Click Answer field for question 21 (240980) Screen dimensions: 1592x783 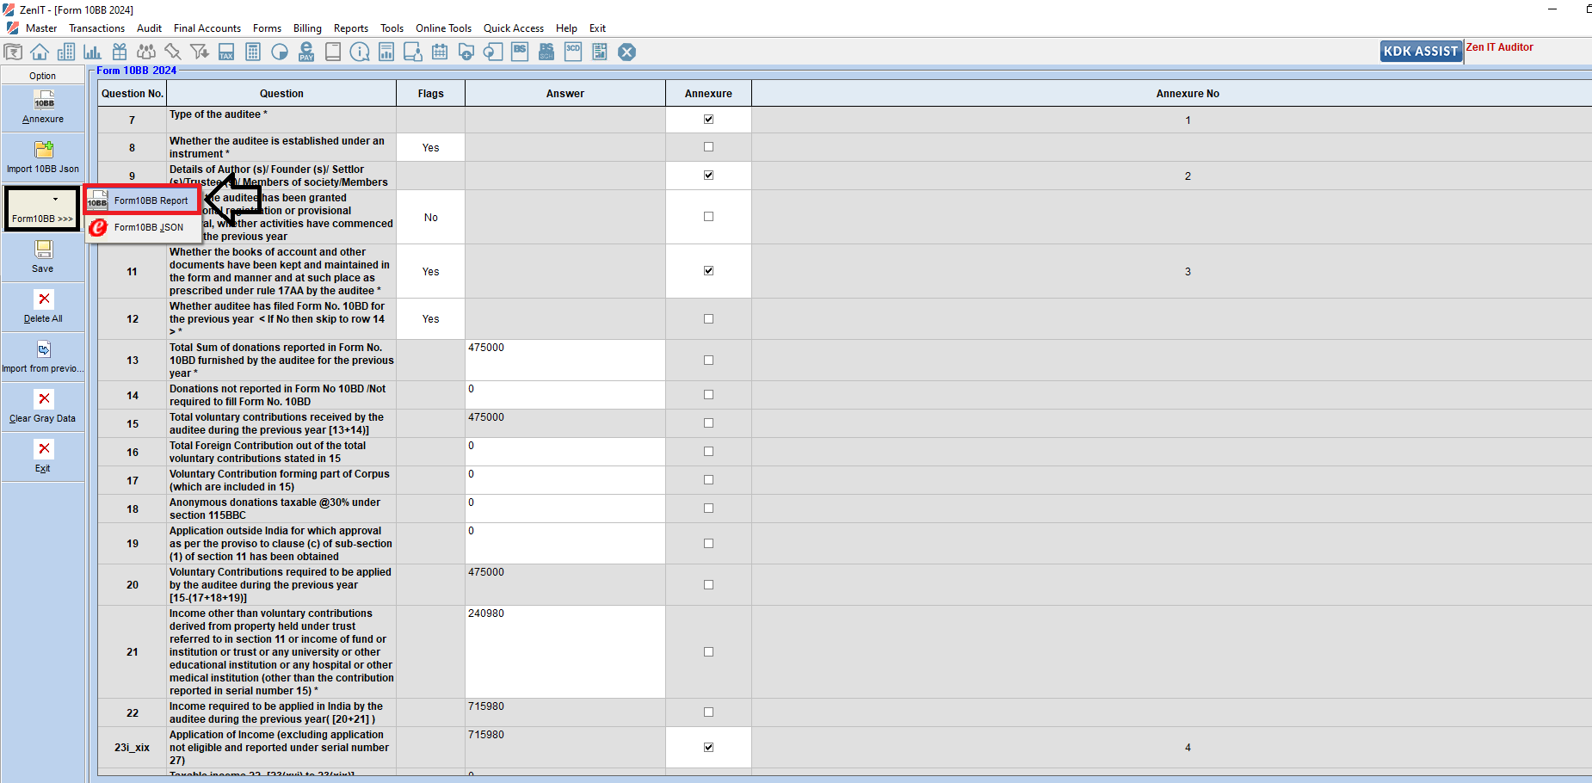pos(565,652)
